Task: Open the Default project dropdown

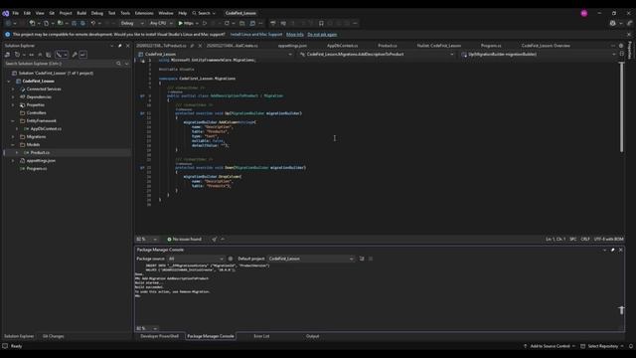Action: point(311,259)
